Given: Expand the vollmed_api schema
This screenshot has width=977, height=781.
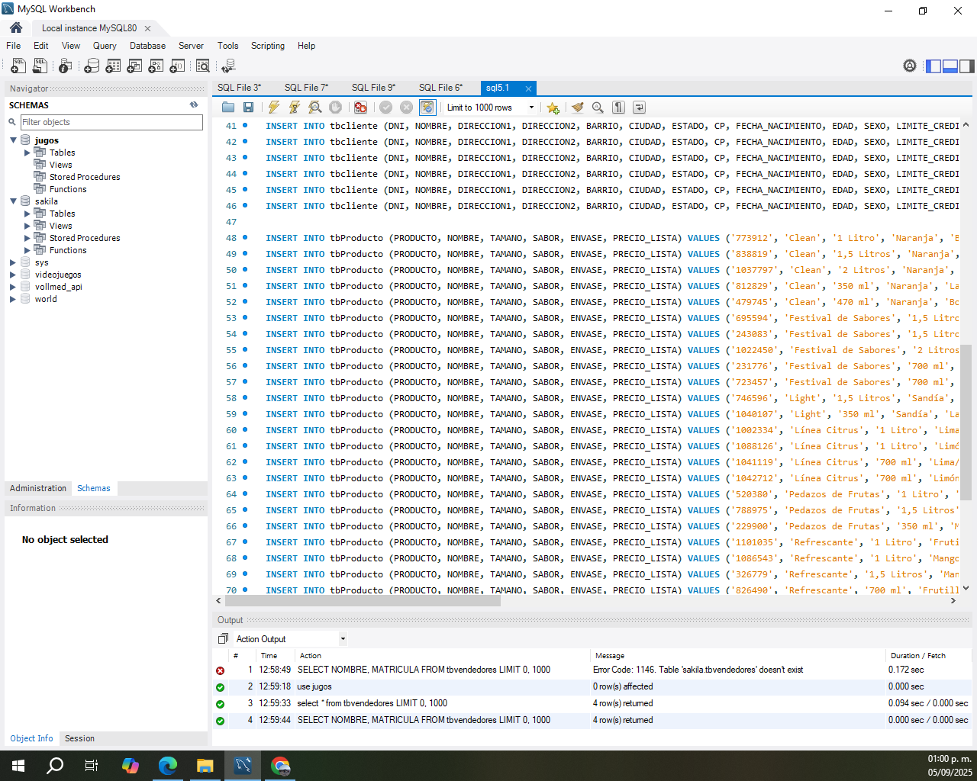Looking at the screenshot, I should (13, 287).
